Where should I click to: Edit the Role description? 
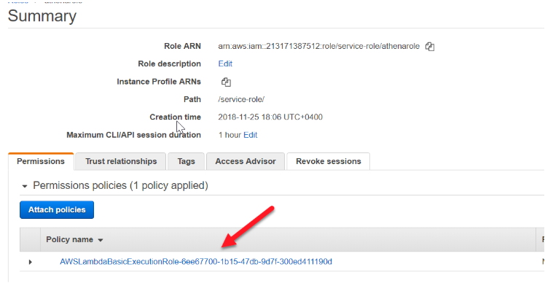(x=225, y=63)
